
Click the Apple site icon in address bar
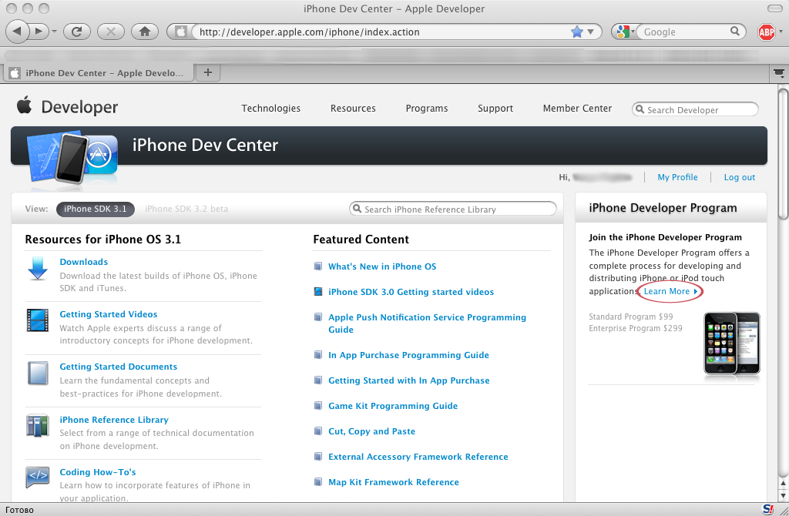[180, 32]
